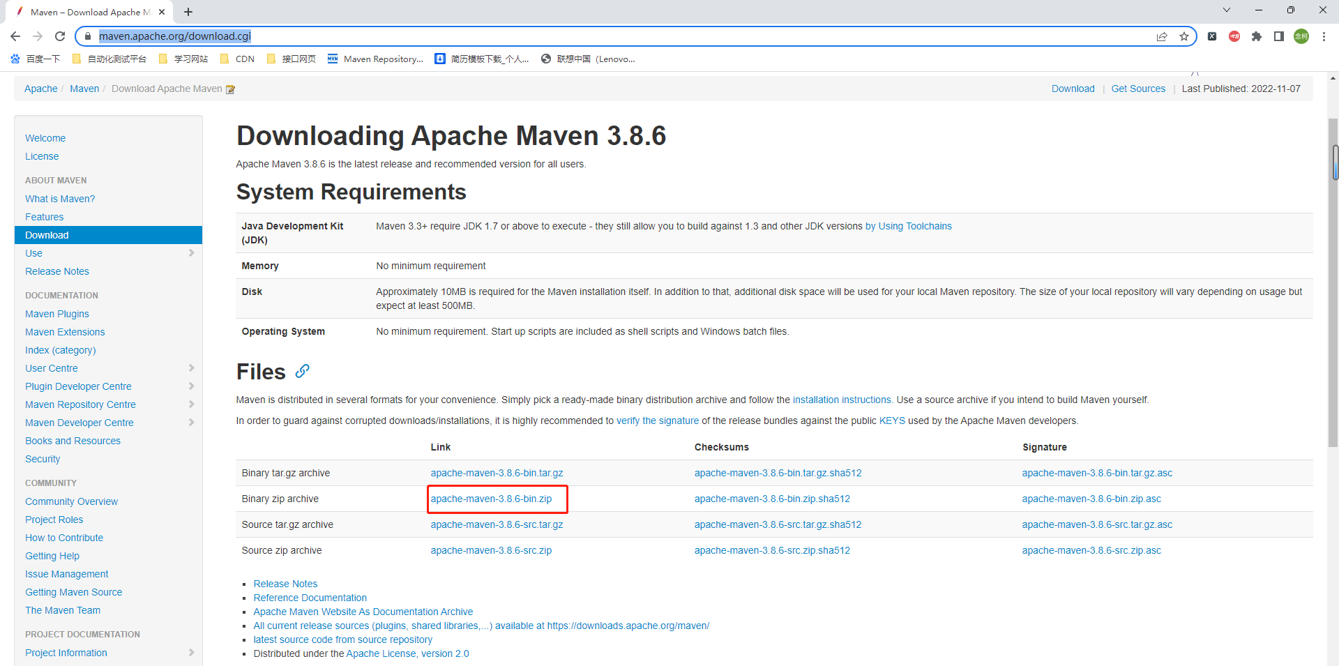Image resolution: width=1339 pixels, height=666 pixels.
Task: Open the Maven Repository bookmark
Action: (x=375, y=59)
